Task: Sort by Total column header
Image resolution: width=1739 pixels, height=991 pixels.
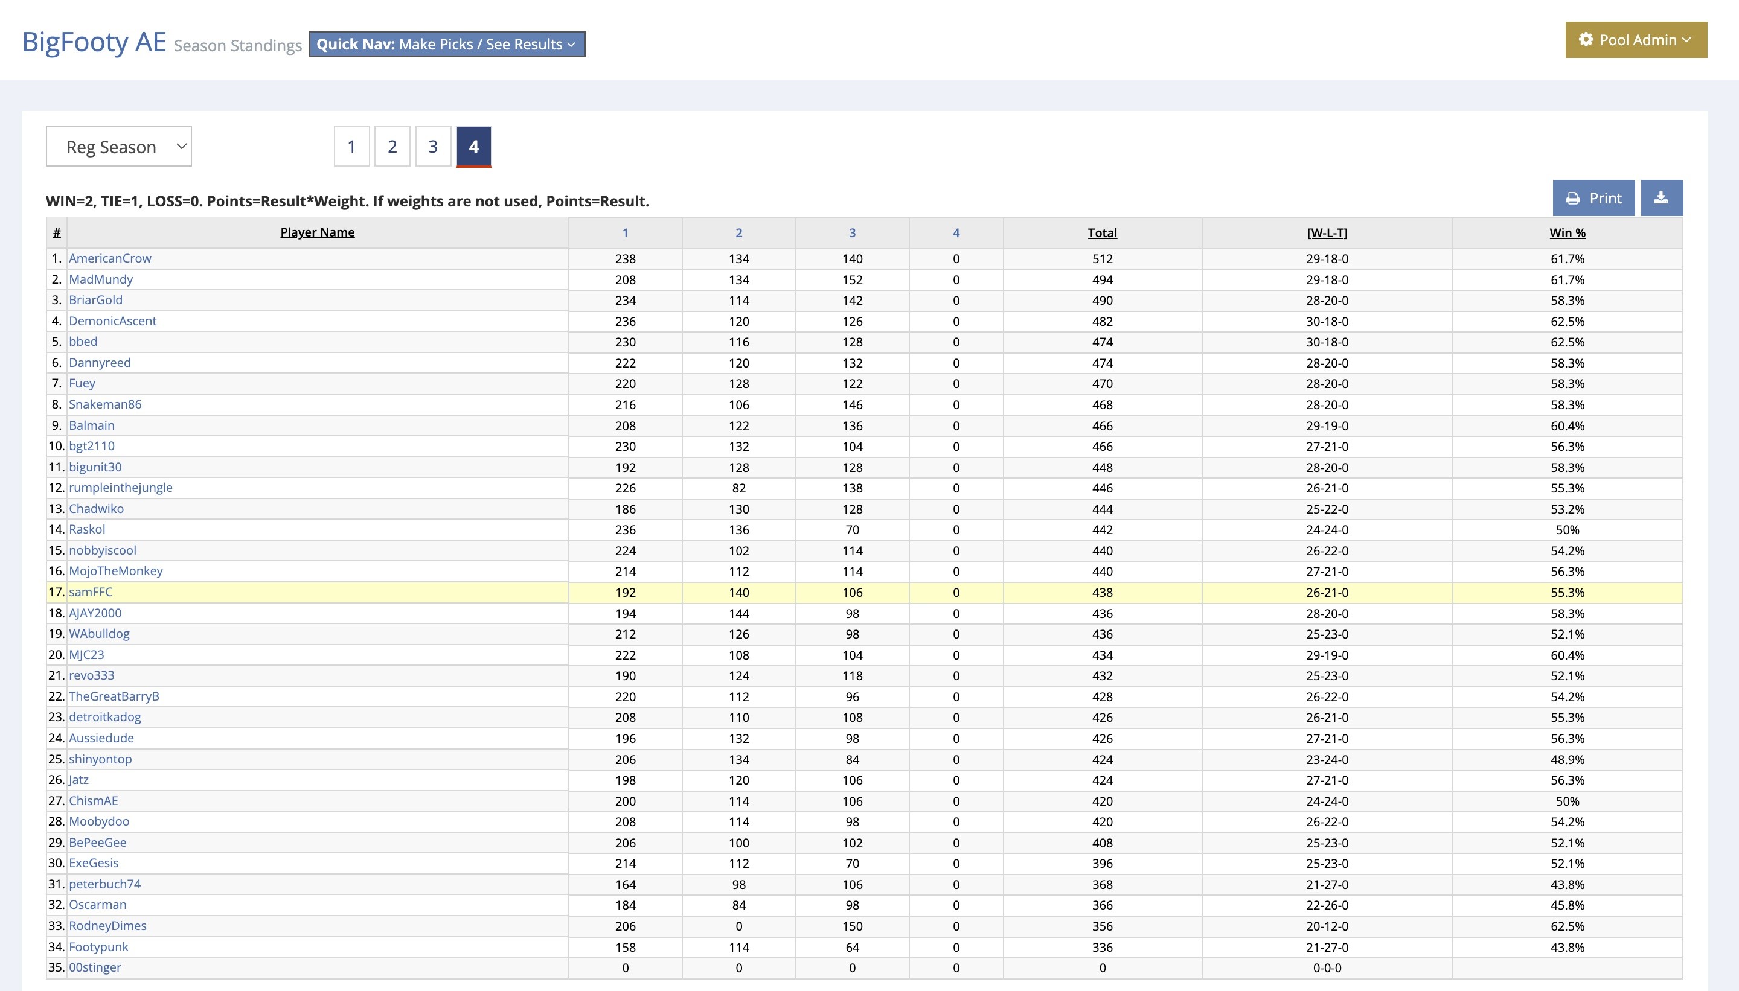Action: coord(1103,233)
